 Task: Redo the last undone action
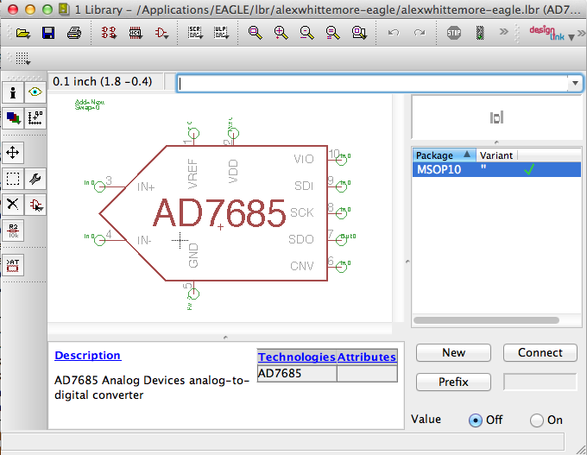pos(420,33)
